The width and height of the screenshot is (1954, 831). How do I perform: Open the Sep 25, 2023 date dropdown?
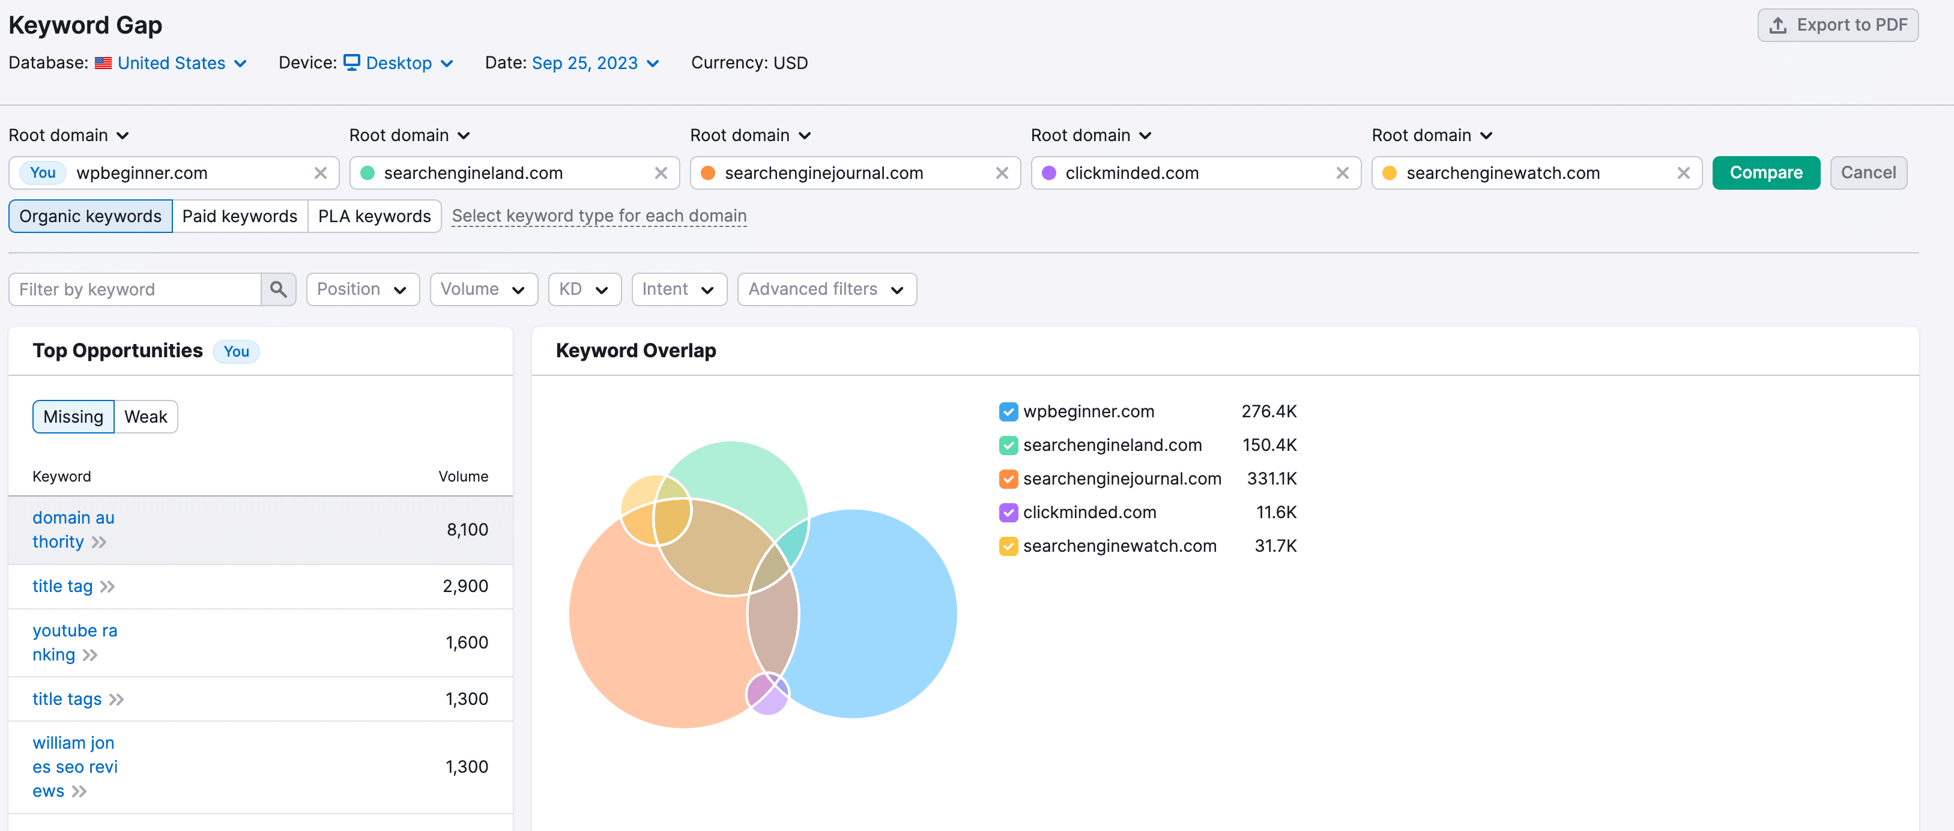pyautogui.click(x=596, y=63)
